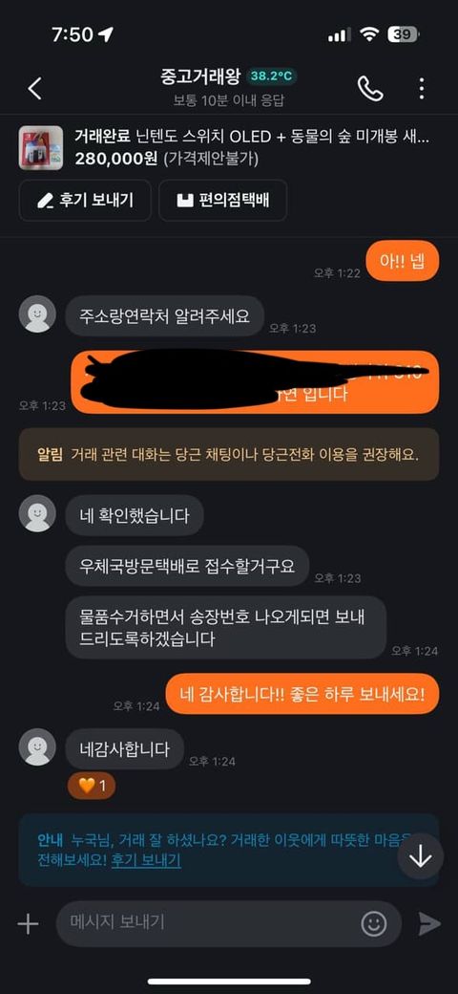Open 중고거래왕 user profile from header
The width and height of the screenshot is (458, 994).
coord(200,76)
